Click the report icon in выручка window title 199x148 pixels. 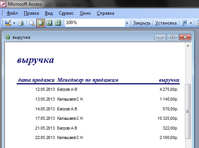click(8, 37)
